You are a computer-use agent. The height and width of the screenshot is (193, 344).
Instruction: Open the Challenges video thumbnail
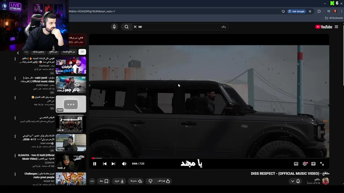[x=71, y=179]
